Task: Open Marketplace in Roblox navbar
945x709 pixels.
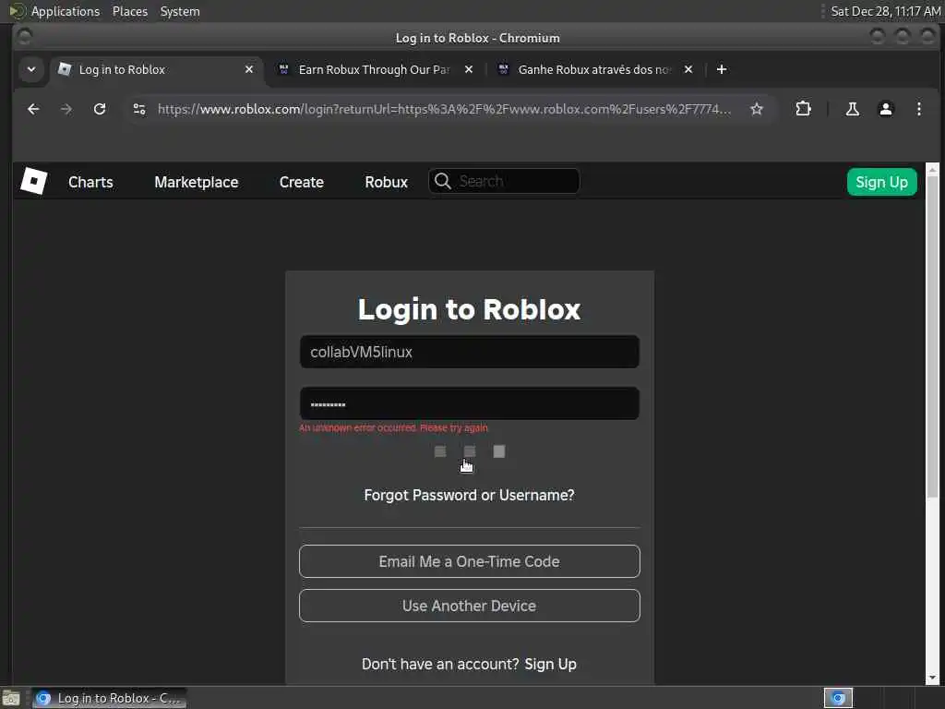Action: [196, 182]
